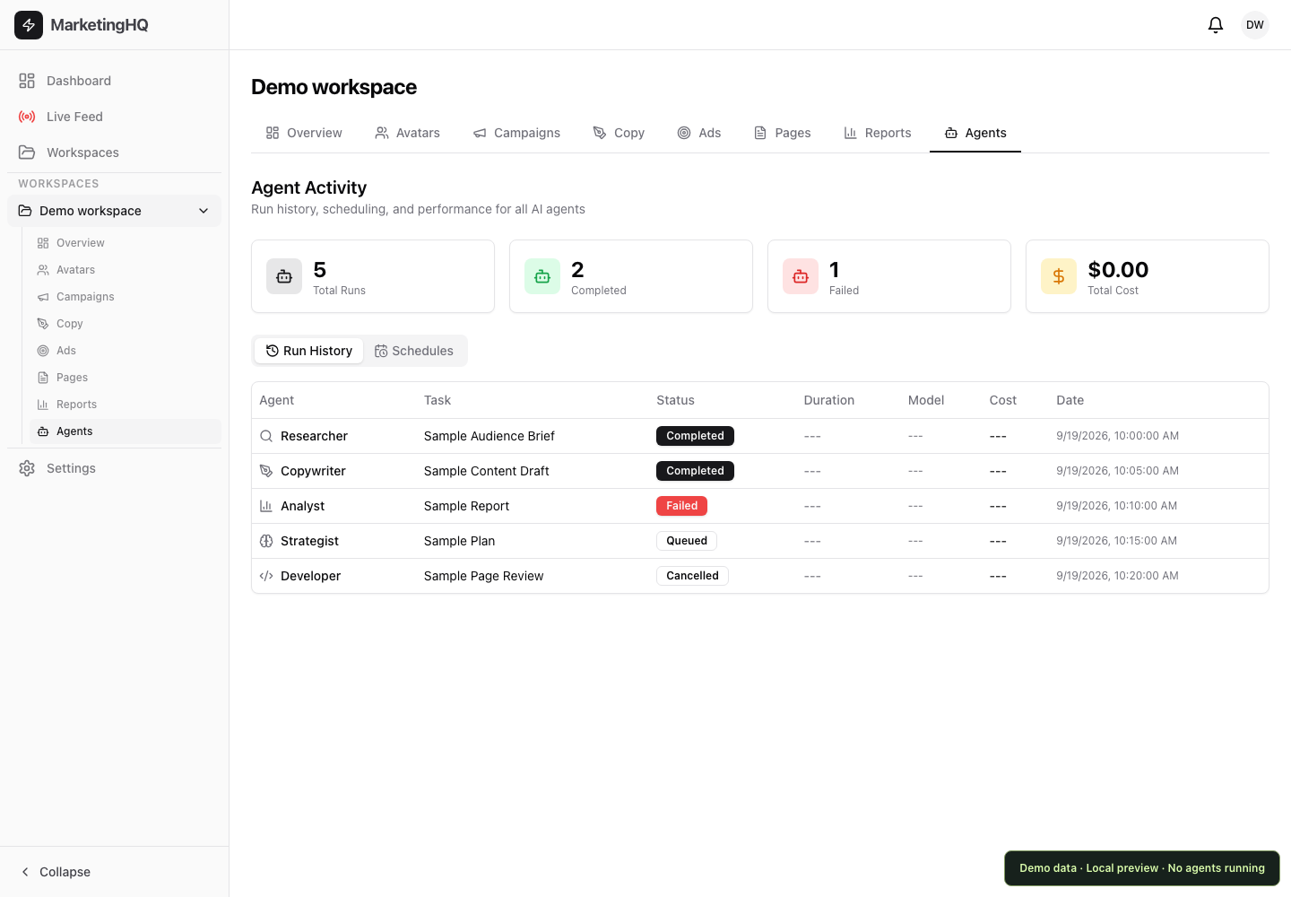Go to Copy tab in workspace header

[x=619, y=133]
